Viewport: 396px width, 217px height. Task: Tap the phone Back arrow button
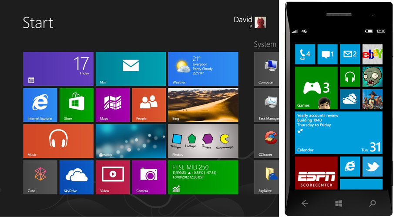305,203
